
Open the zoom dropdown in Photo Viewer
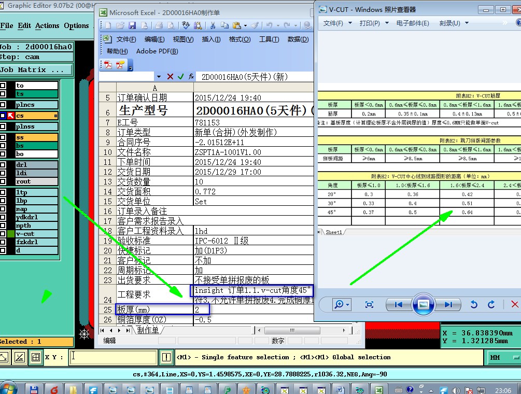(x=347, y=305)
